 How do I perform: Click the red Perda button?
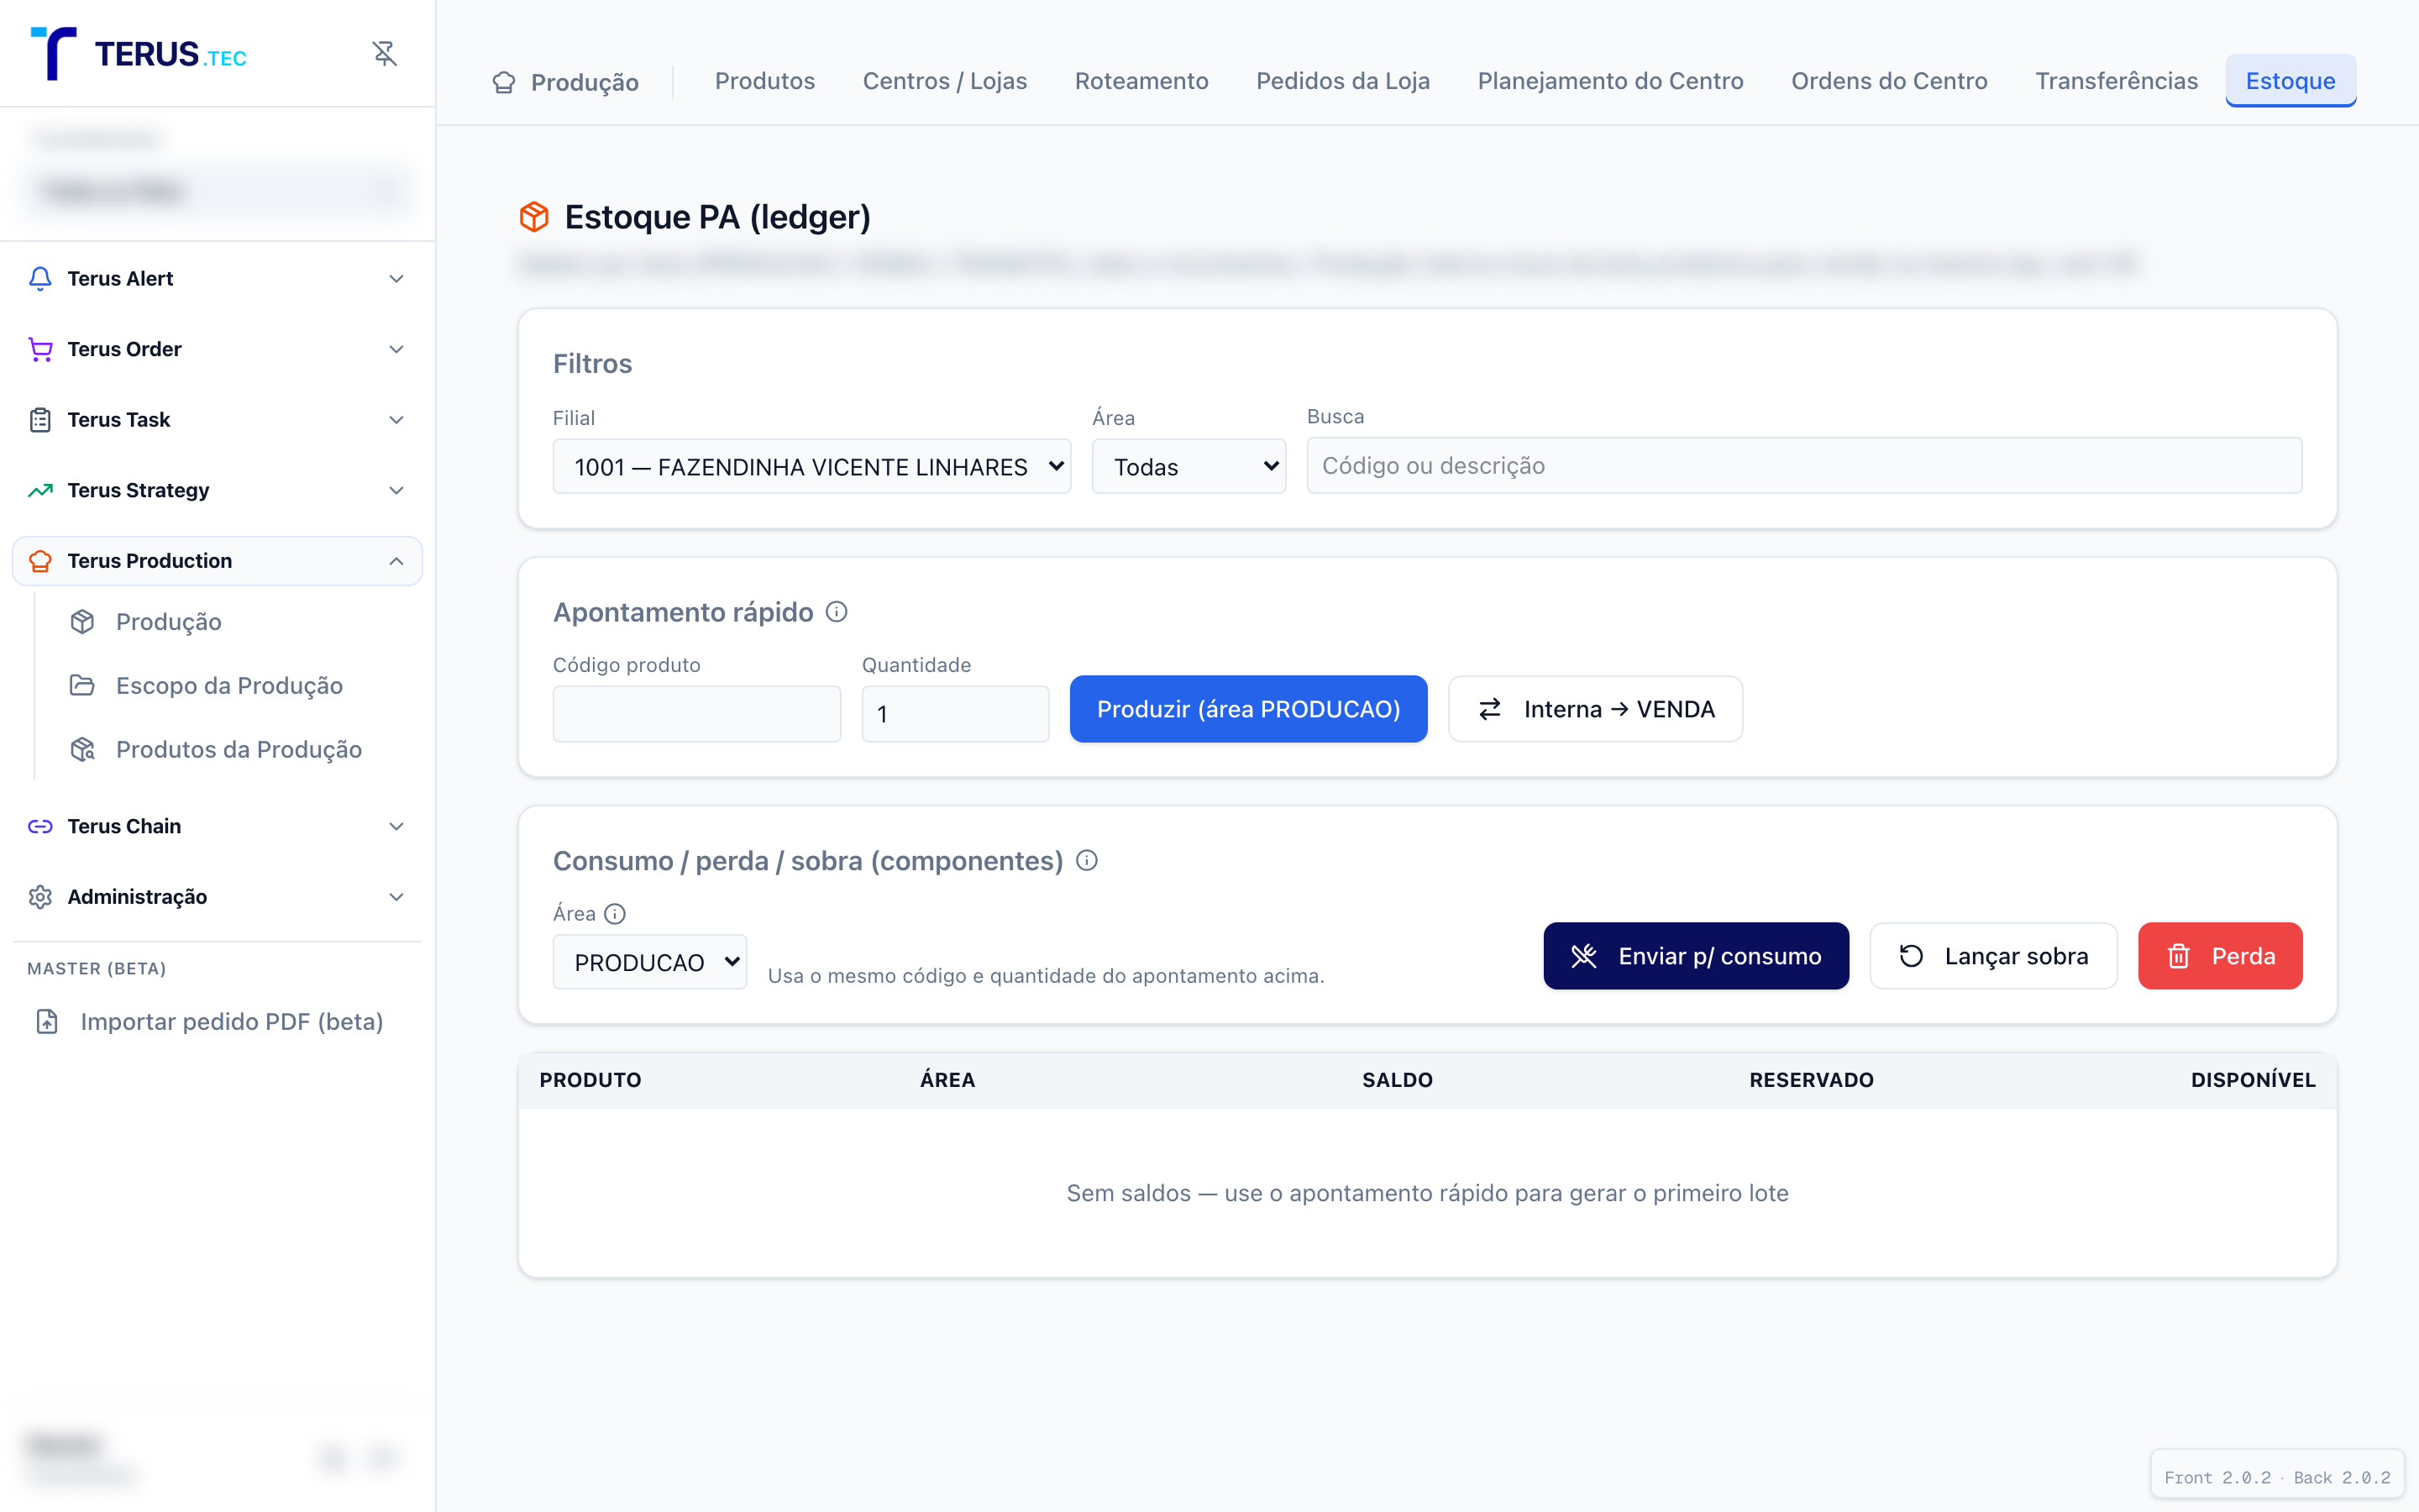tap(2220, 956)
